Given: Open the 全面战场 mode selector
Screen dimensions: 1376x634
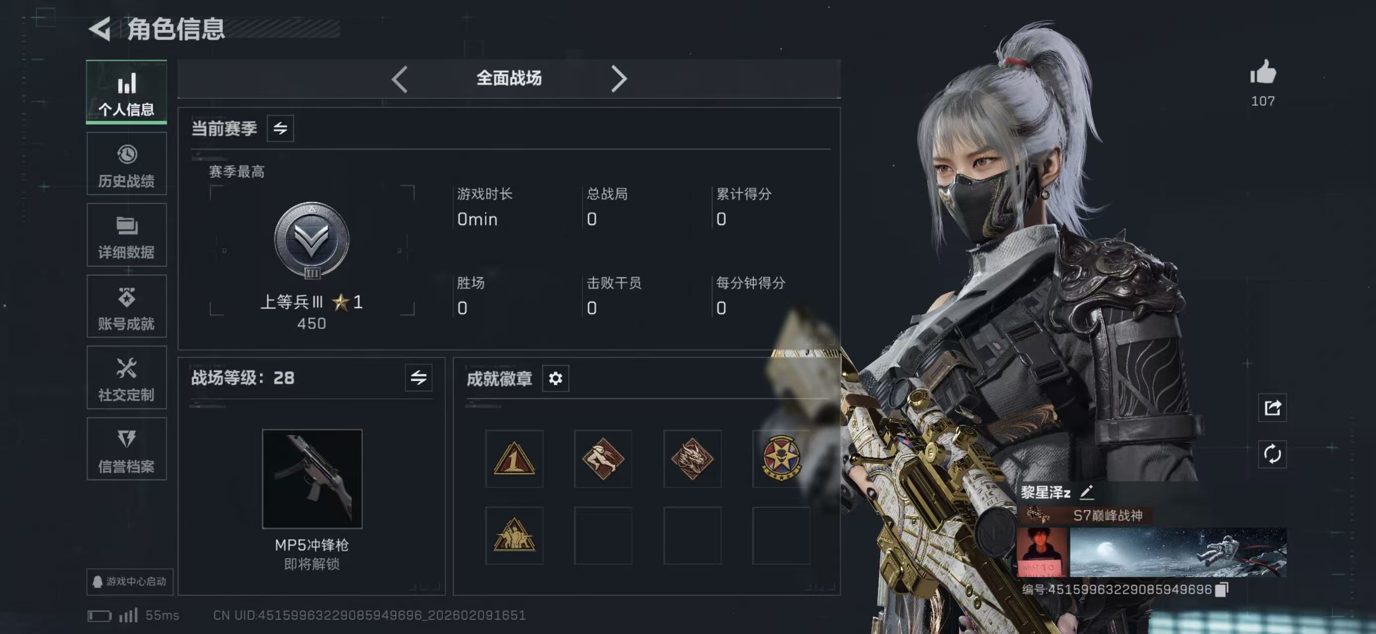Looking at the screenshot, I should coord(509,78).
